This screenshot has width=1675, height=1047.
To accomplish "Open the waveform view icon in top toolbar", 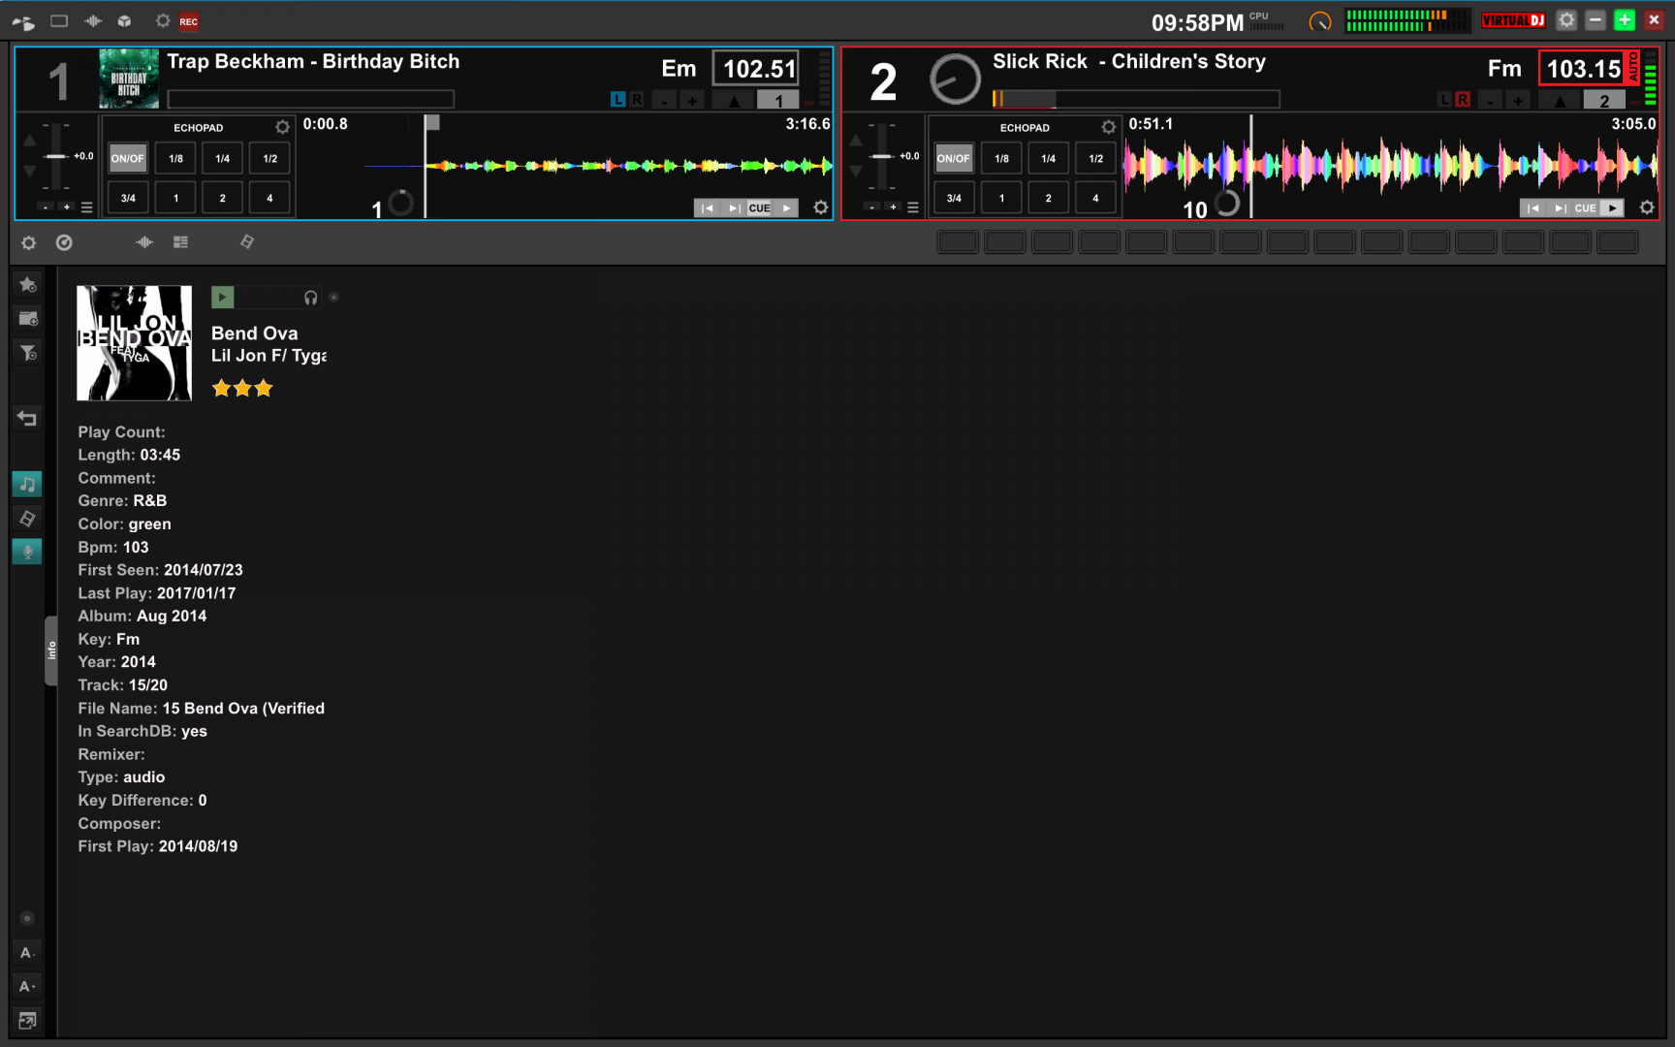I will (x=93, y=20).
